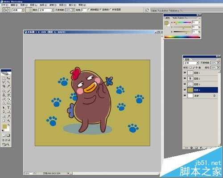
Task: Select the Clone Stamp tool
Action: [4, 95]
